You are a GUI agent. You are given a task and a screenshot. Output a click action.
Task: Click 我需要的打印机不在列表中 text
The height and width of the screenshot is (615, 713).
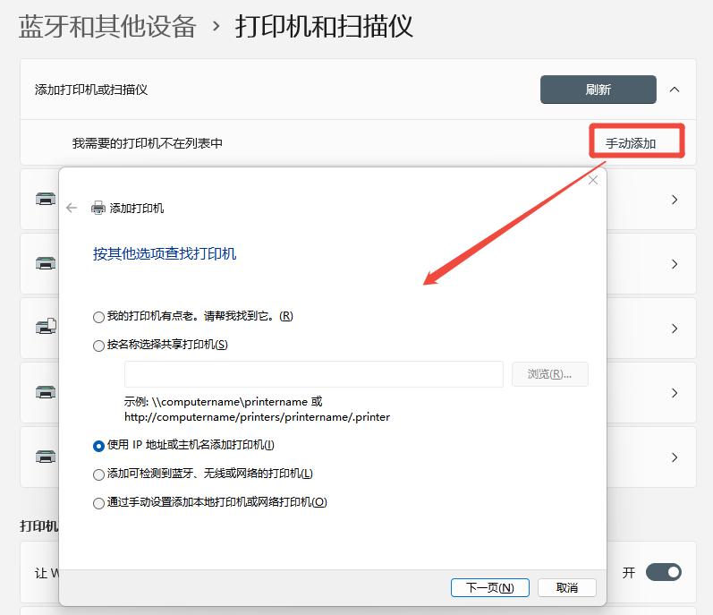tap(148, 143)
